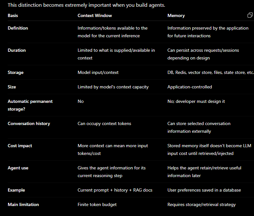Image resolution: width=254 pixels, height=216 pixels.
Task: Click the Size row label
Action: point(12,87)
